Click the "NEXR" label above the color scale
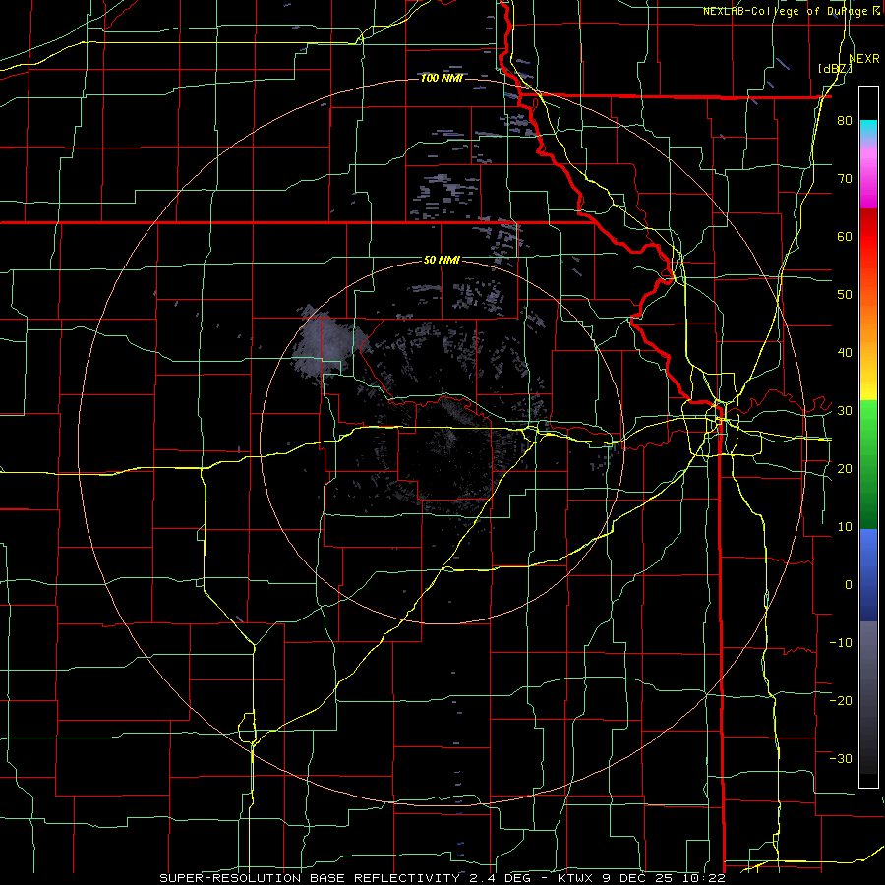The height and width of the screenshot is (885, 885). click(x=864, y=59)
